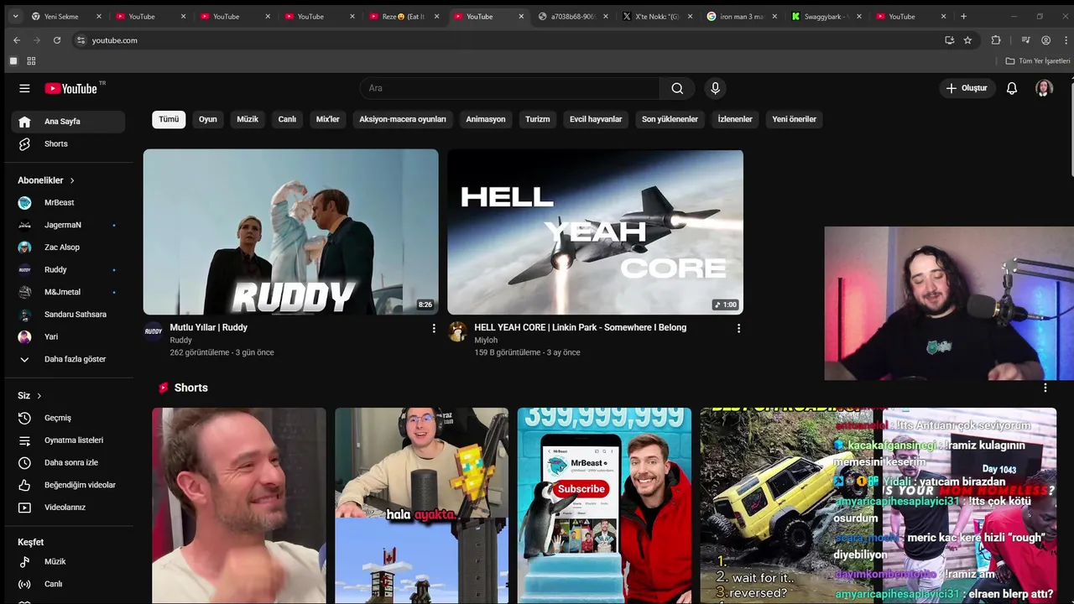The image size is (1074, 604).
Task: Select the Mix'ler filter chip
Action: [x=328, y=119]
